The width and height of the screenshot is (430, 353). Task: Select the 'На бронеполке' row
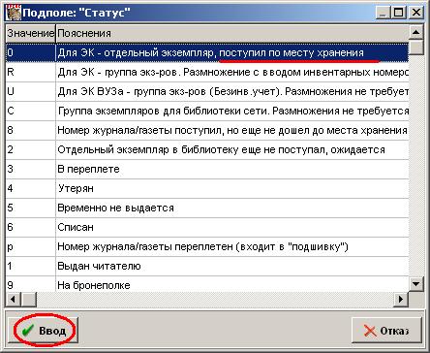pos(207,284)
